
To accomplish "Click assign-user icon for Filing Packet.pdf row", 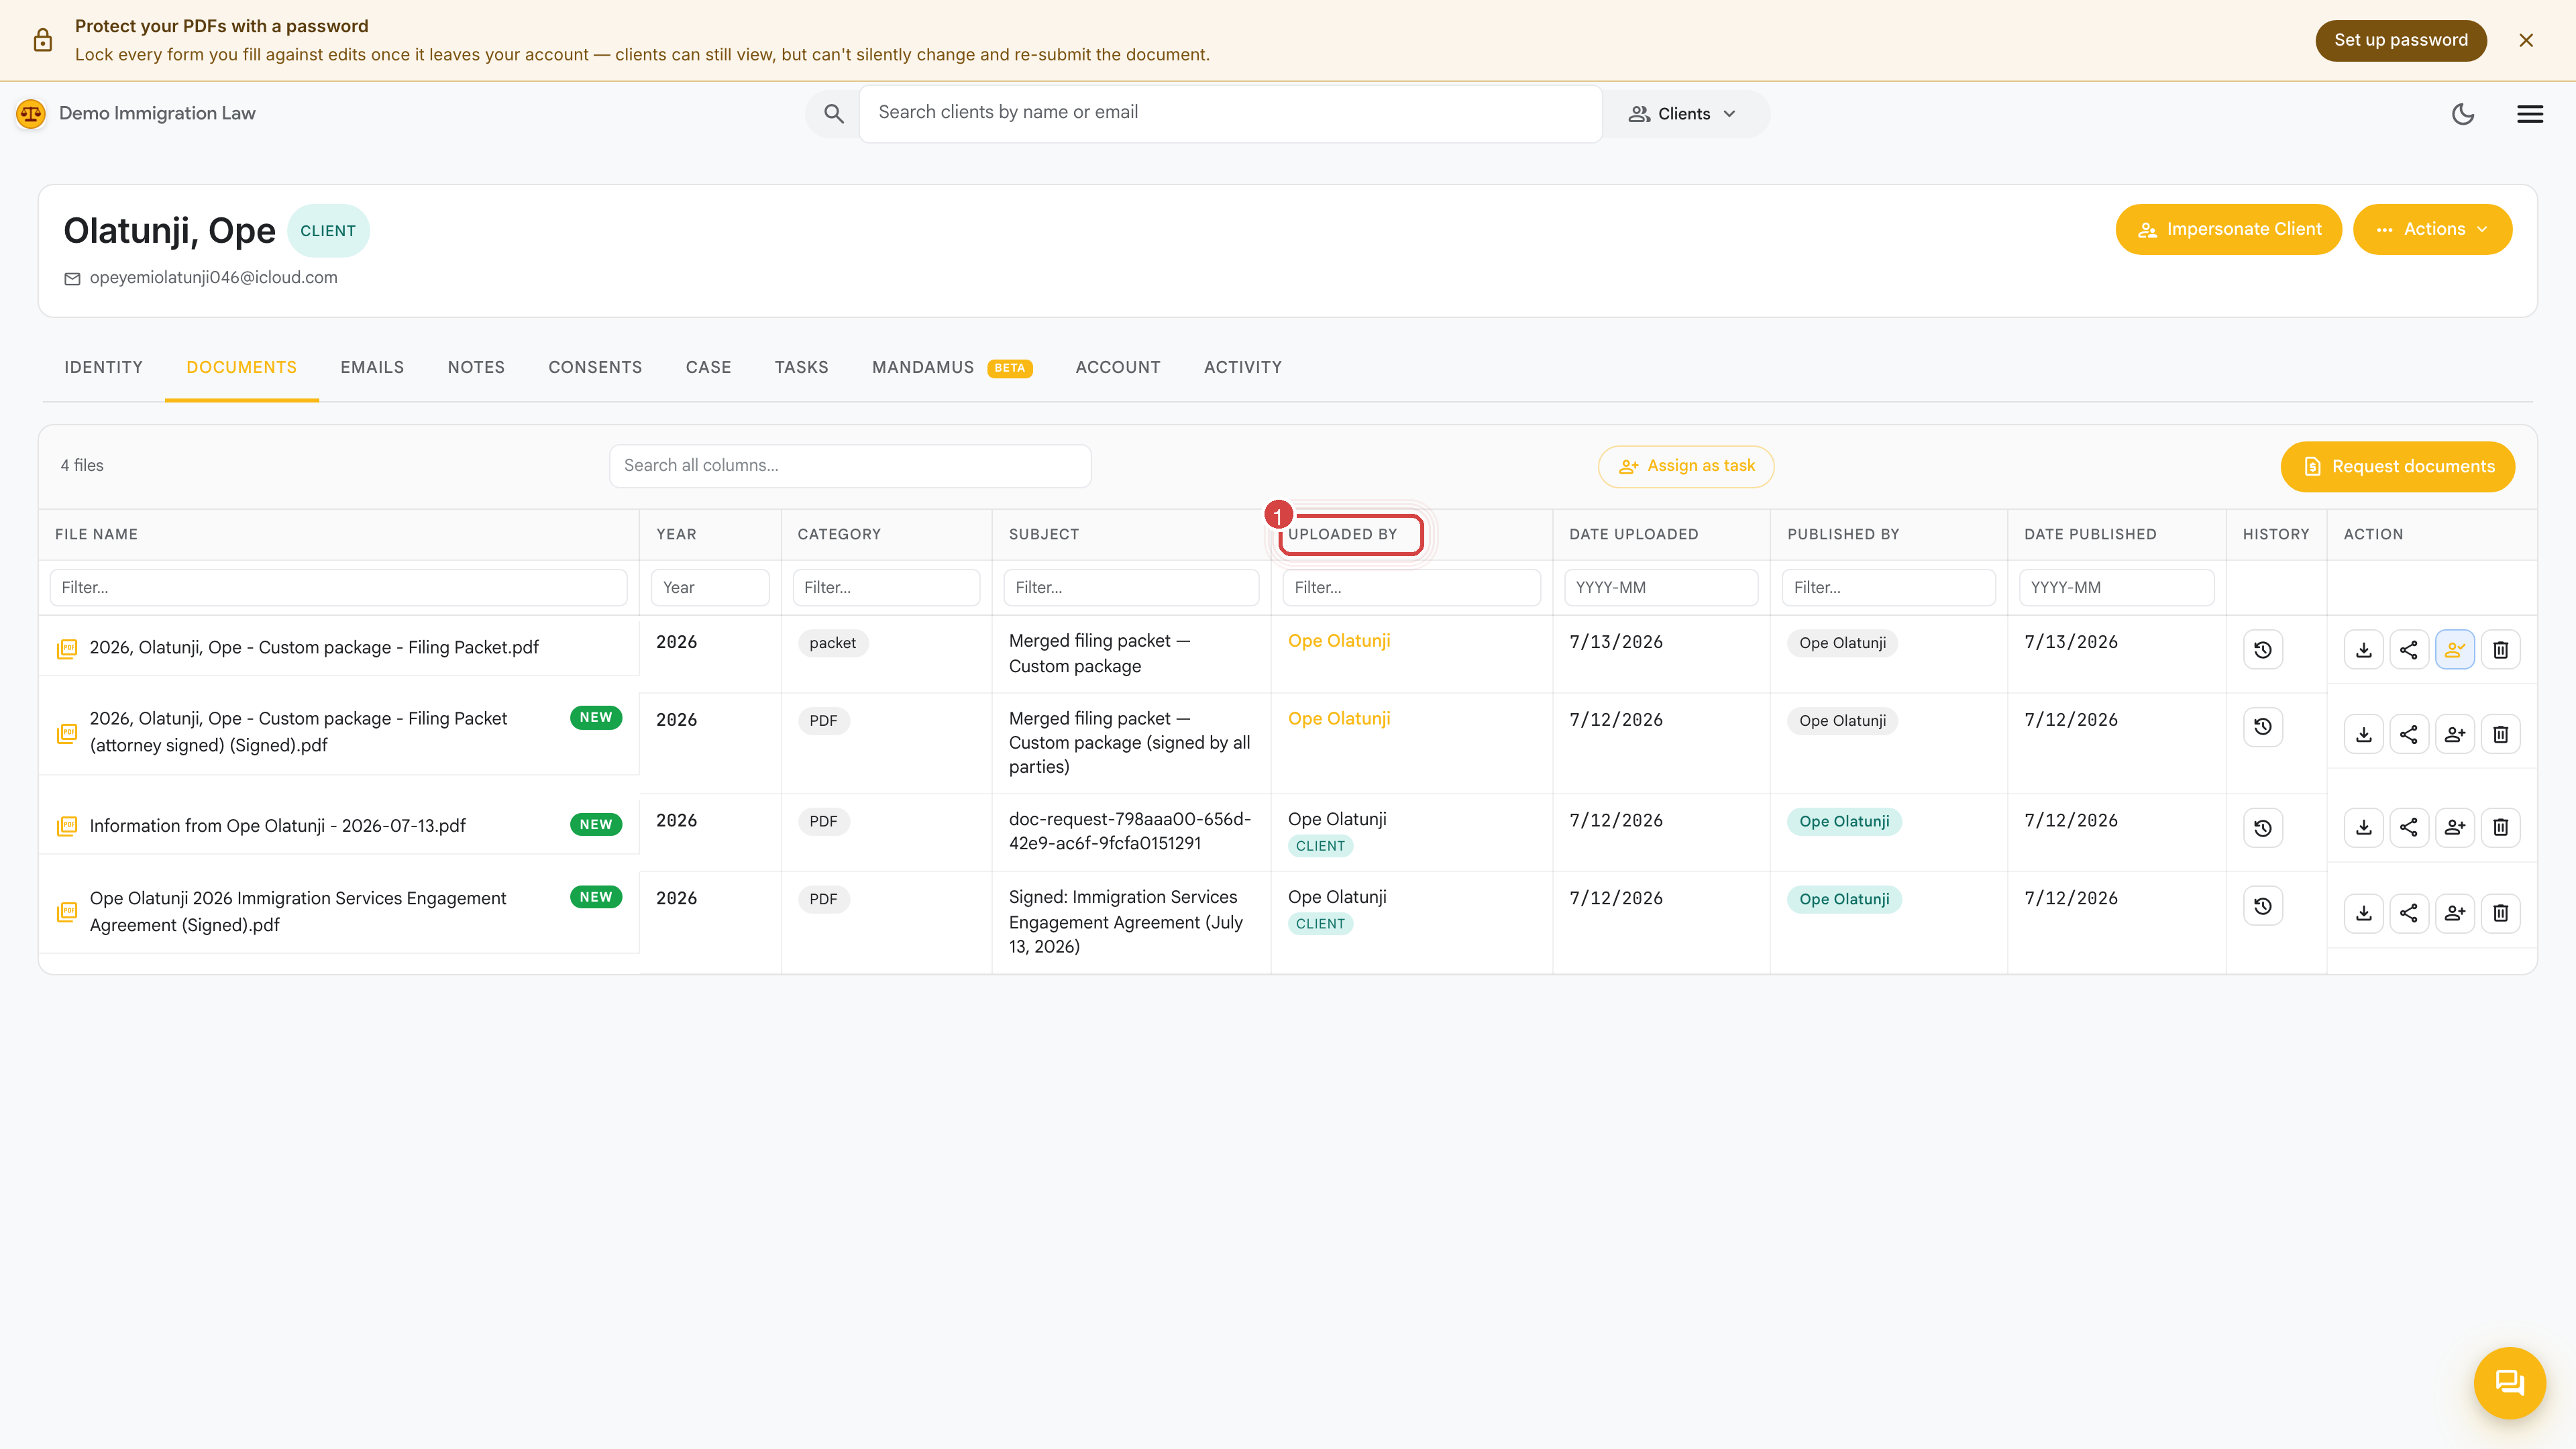I will tap(2455, 650).
